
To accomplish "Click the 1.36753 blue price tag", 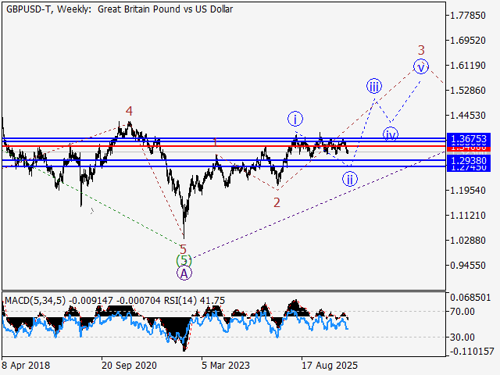I will pos(469,139).
